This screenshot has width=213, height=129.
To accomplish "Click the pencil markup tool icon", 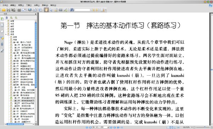I will tap(65, 10).
